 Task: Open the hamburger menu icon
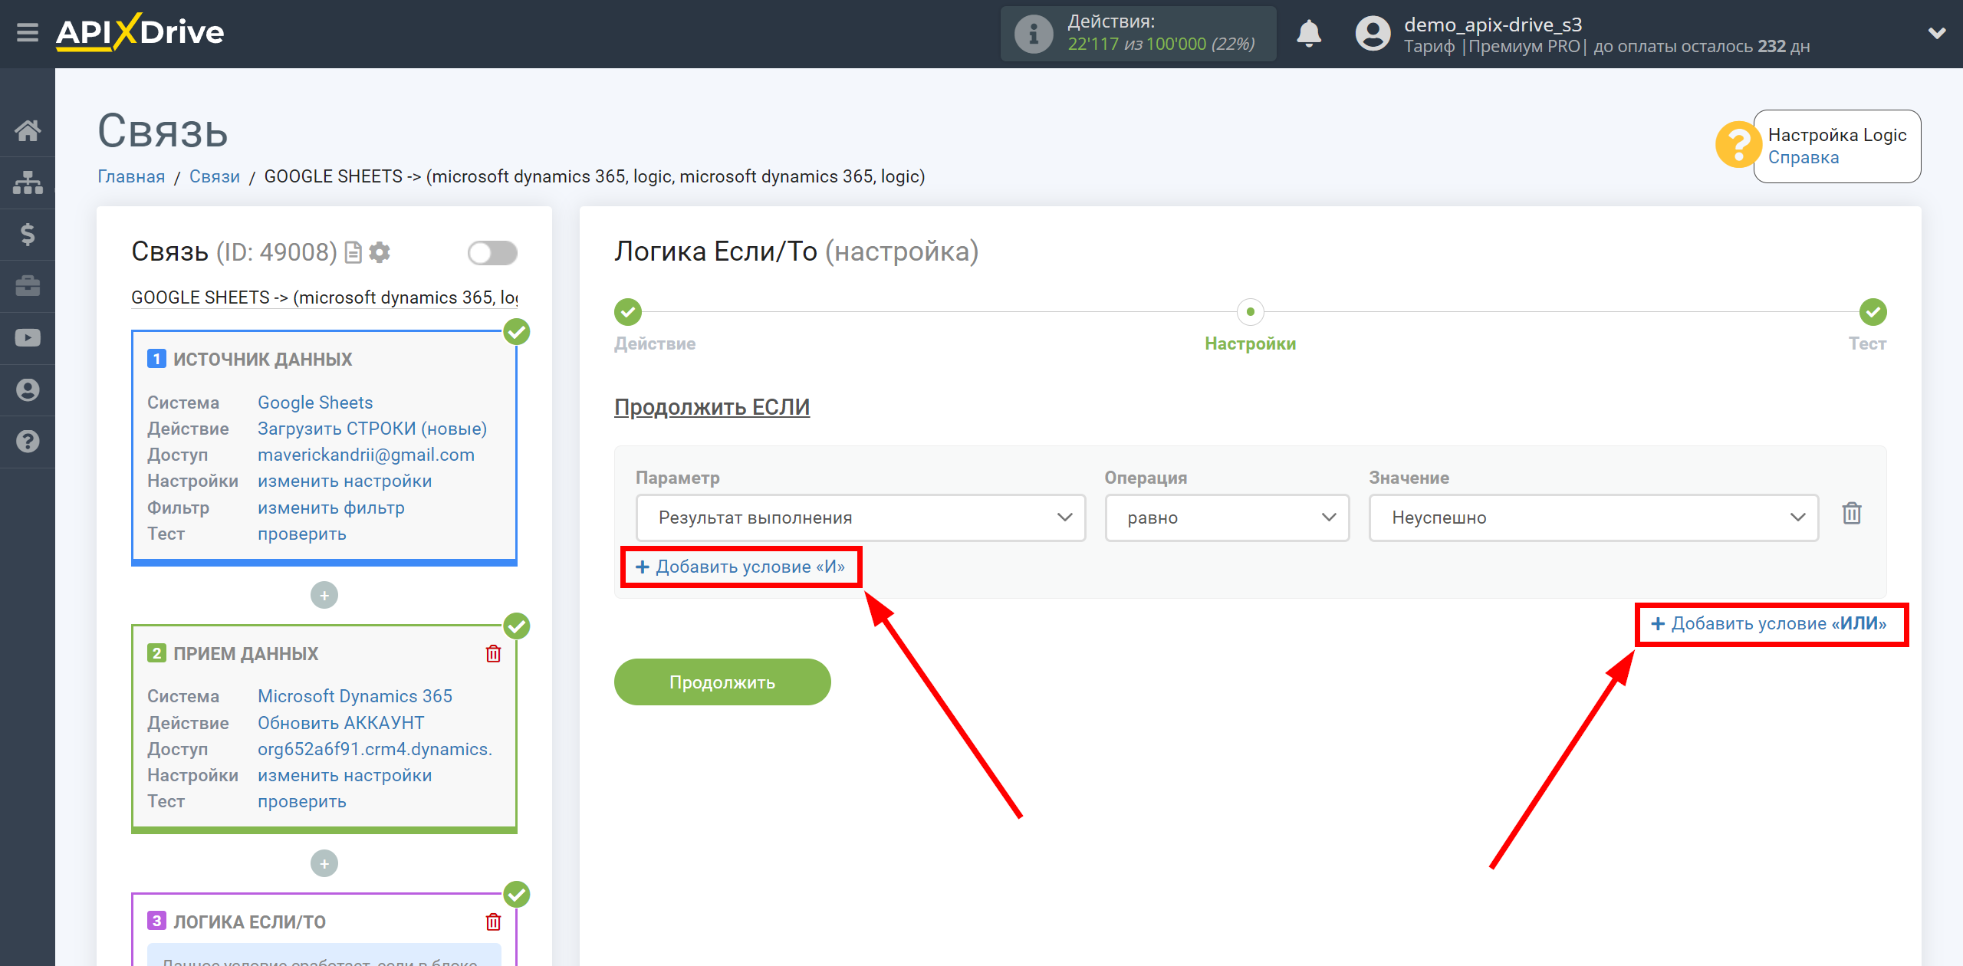[x=28, y=33]
